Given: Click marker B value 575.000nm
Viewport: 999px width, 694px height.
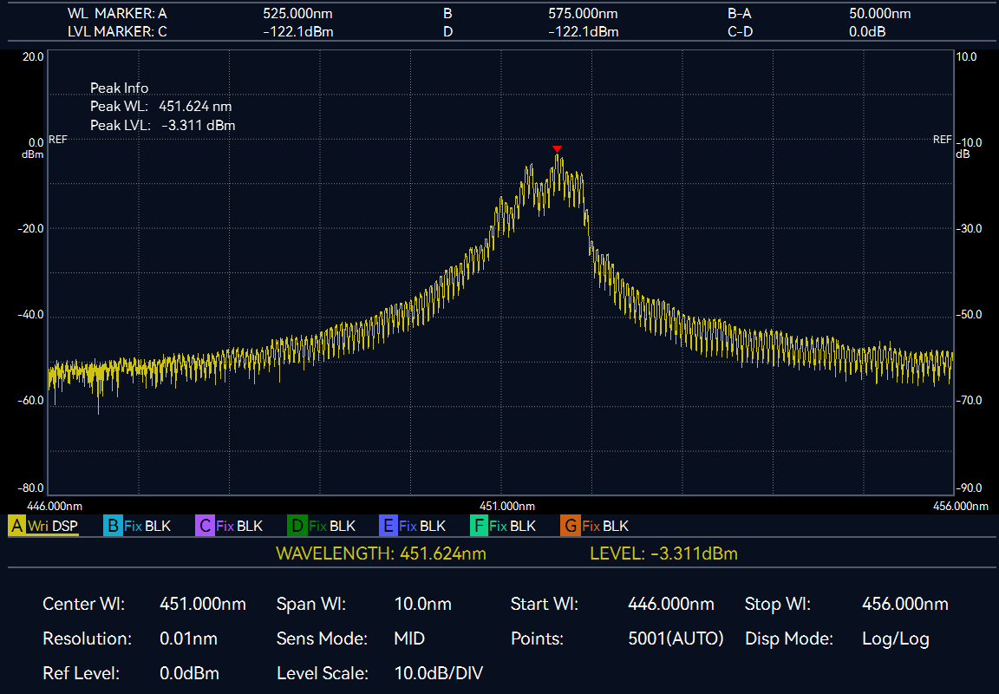Looking at the screenshot, I should coord(583,14).
